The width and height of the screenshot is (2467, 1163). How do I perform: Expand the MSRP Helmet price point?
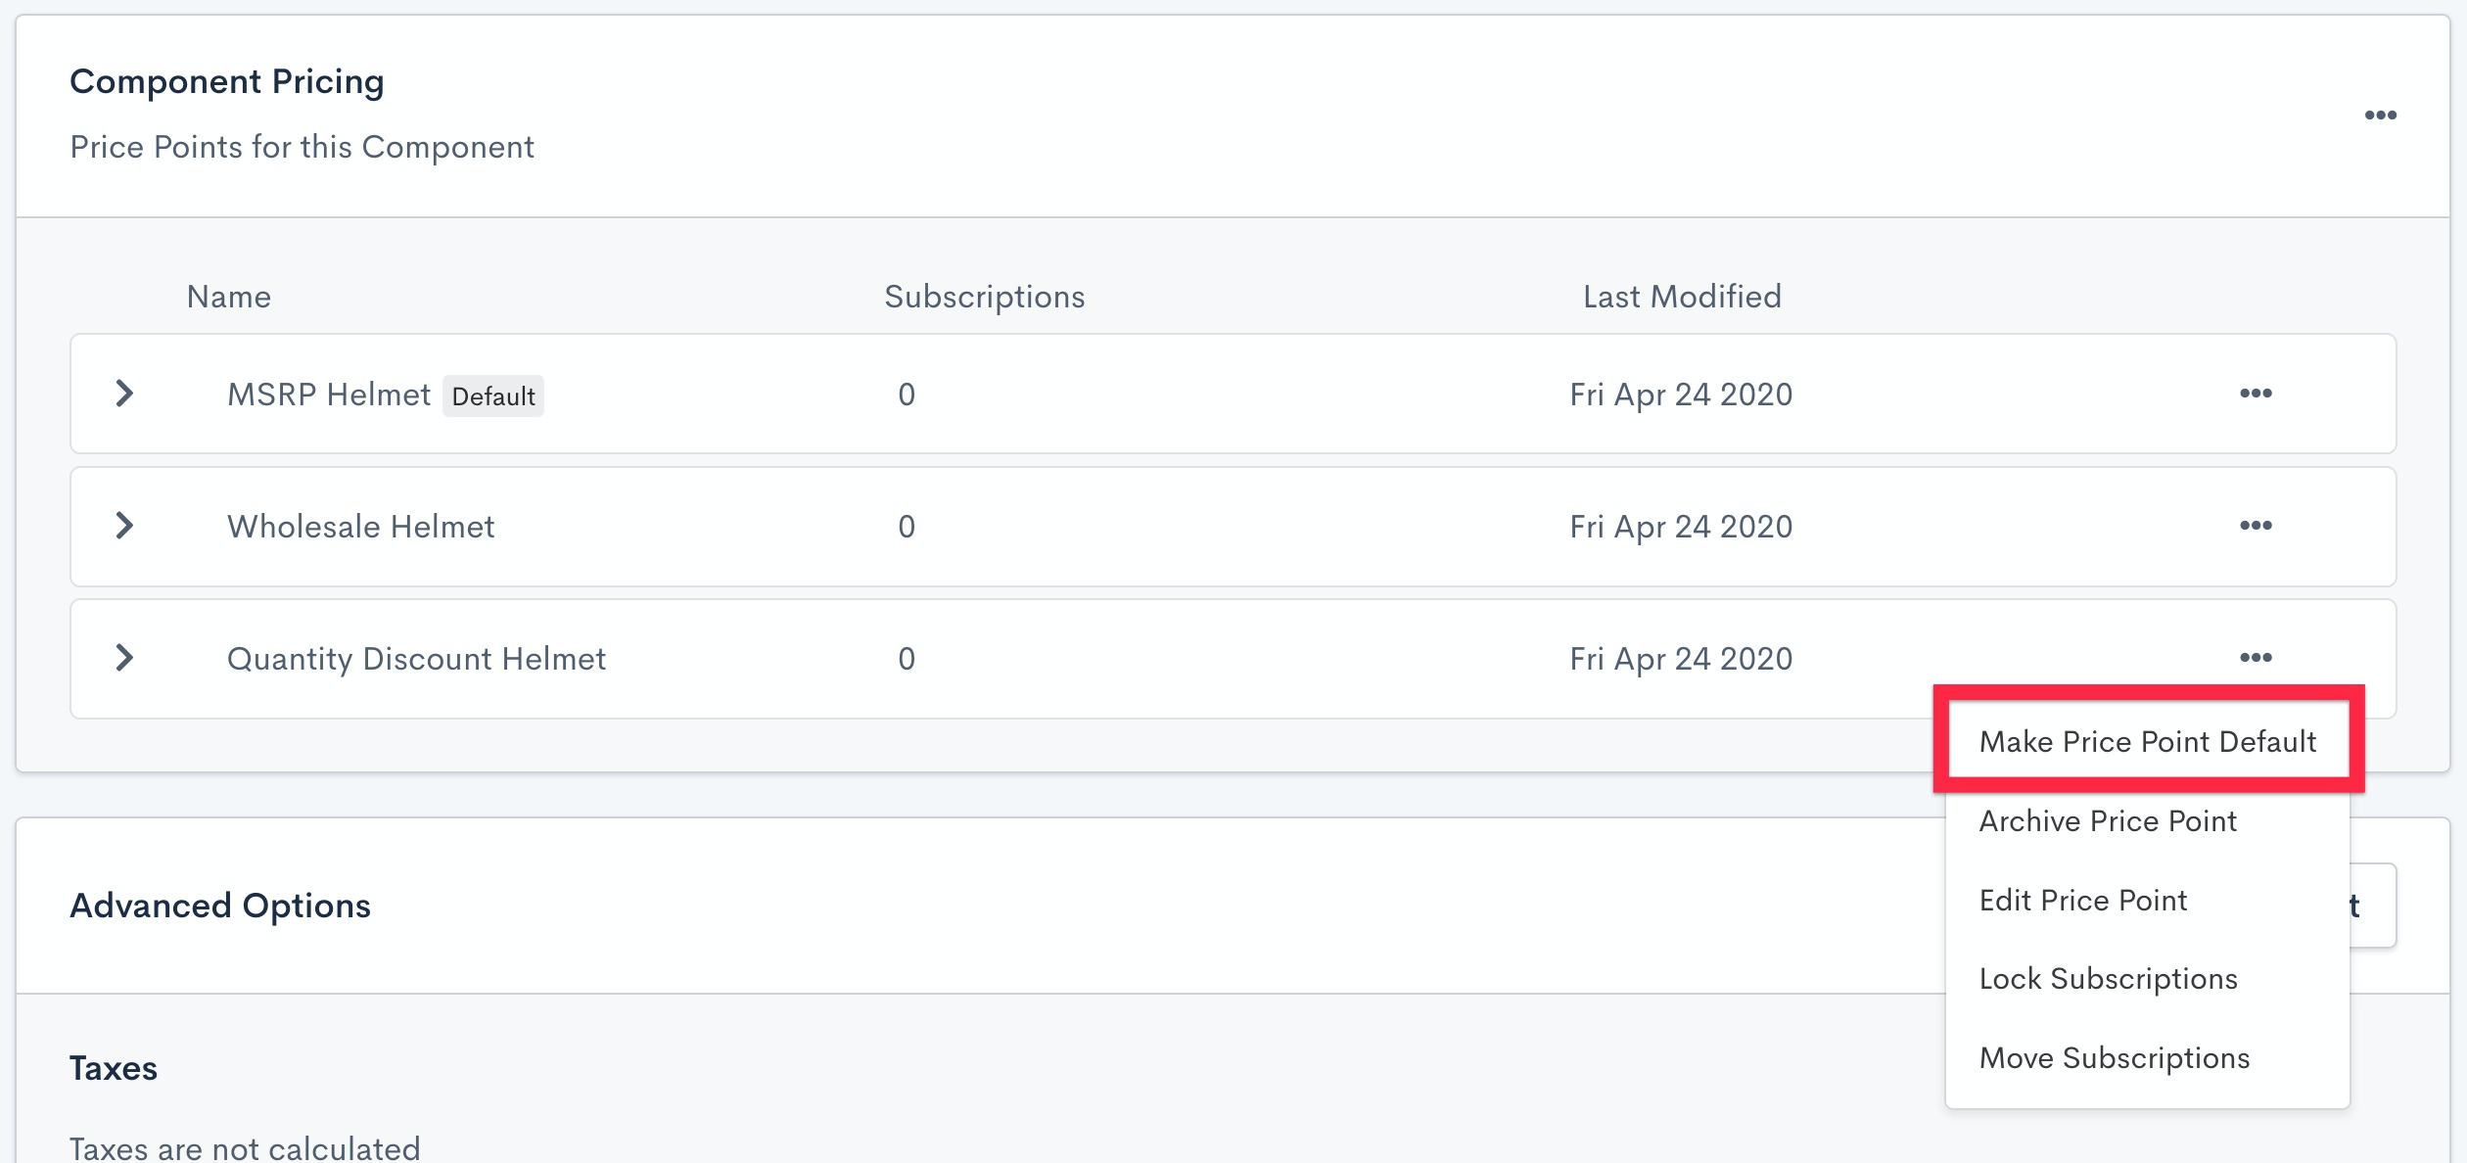coord(124,394)
